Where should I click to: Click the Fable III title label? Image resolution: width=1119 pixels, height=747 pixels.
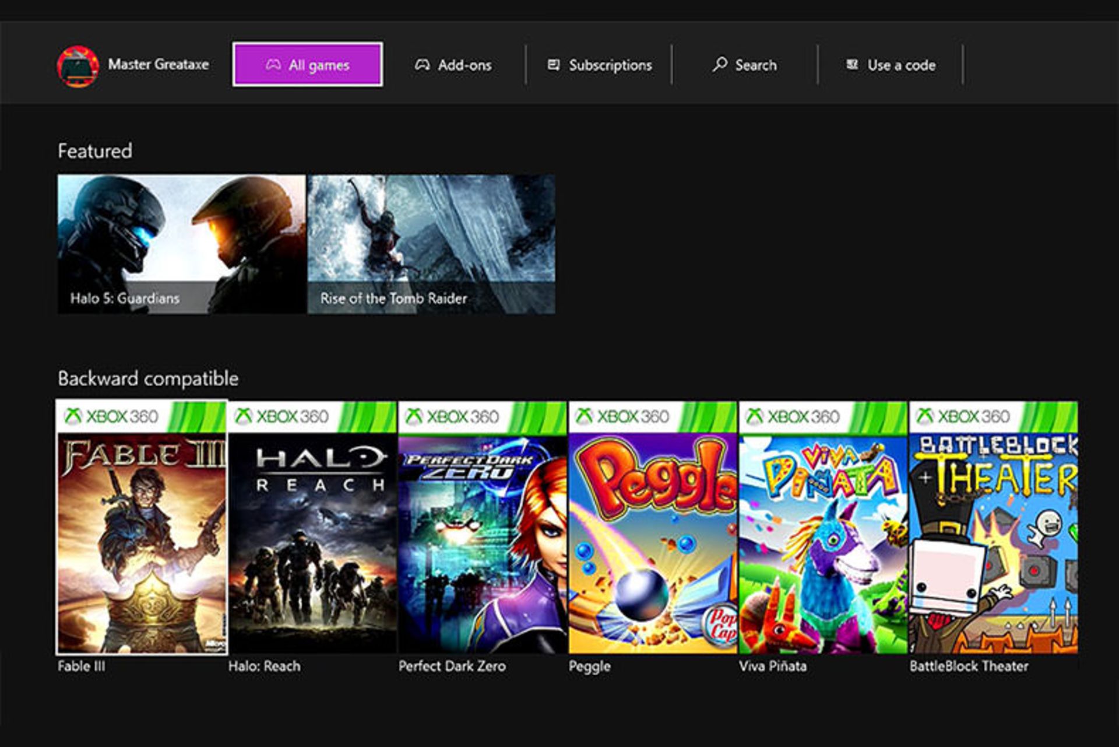coord(82,666)
